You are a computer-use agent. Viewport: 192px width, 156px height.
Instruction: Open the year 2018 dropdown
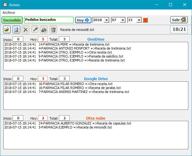106,20
